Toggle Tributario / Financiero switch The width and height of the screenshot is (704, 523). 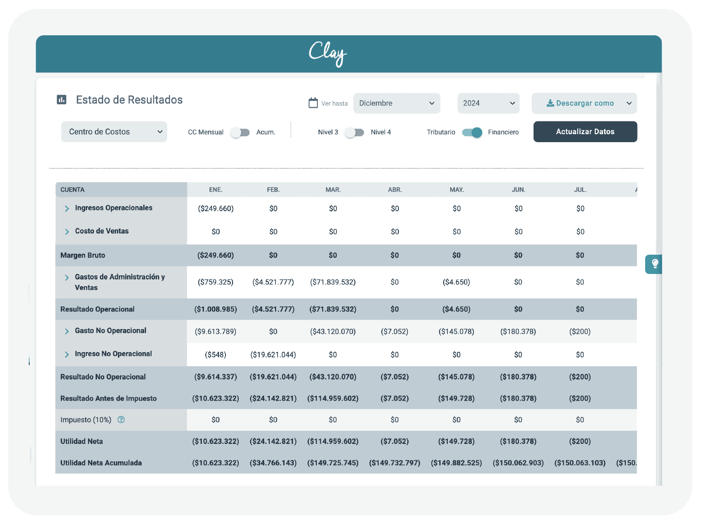click(x=472, y=132)
